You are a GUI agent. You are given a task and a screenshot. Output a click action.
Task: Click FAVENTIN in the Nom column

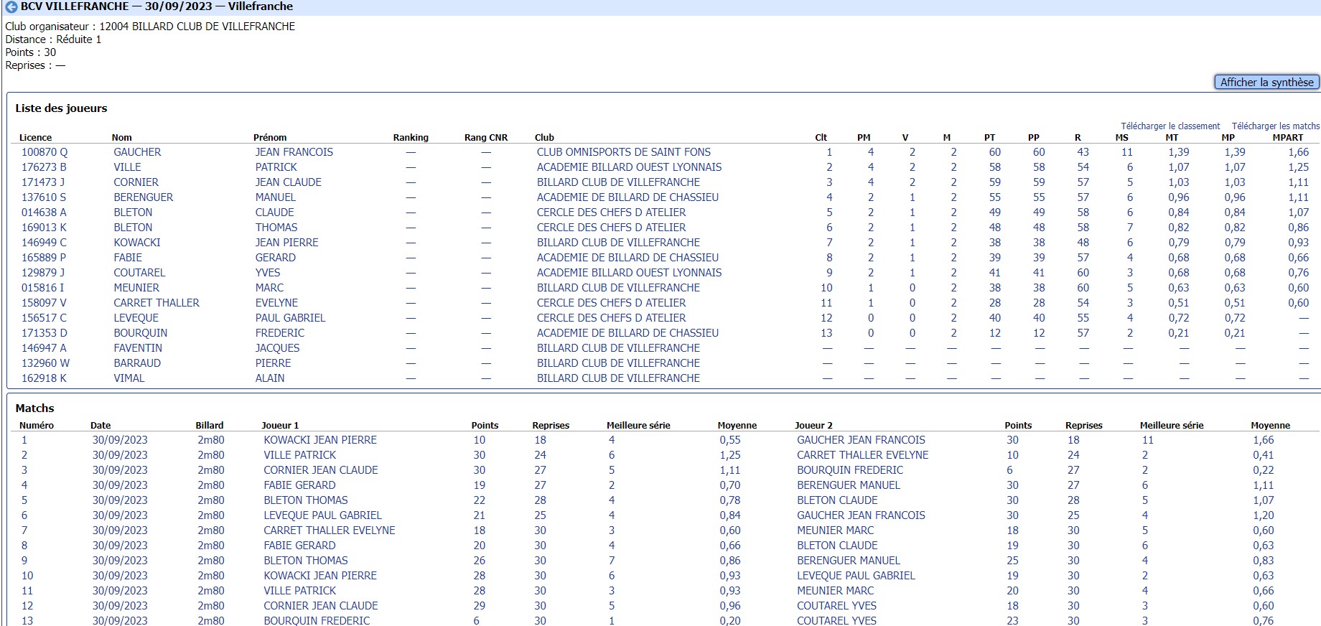click(138, 348)
